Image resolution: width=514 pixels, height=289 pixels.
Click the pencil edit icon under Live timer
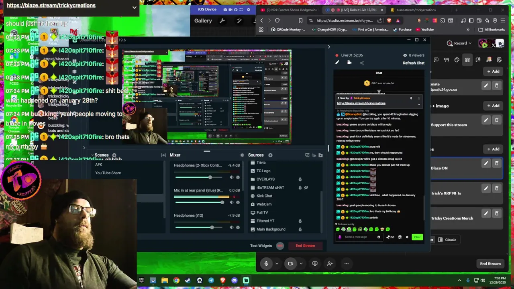337,63
